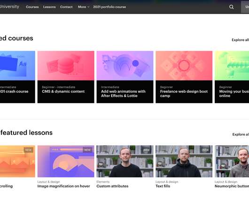Open CMS & dynamic content course thumbnail
Screen dimensions: 249x207
pos(66,66)
